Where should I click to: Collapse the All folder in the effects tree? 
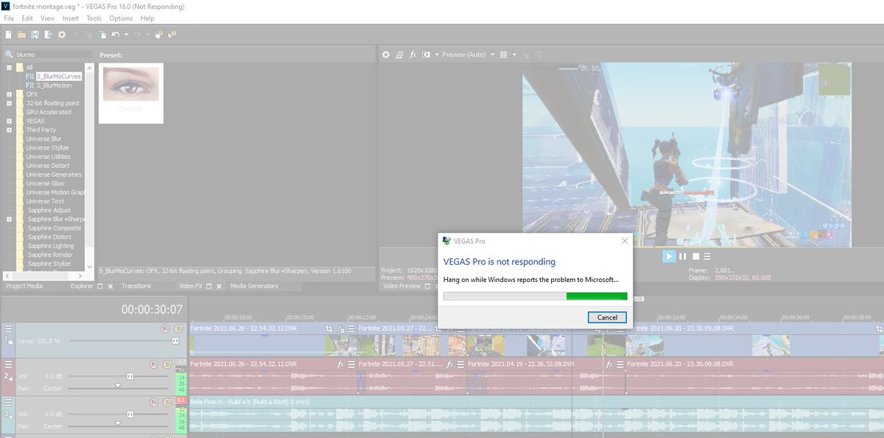[x=9, y=68]
